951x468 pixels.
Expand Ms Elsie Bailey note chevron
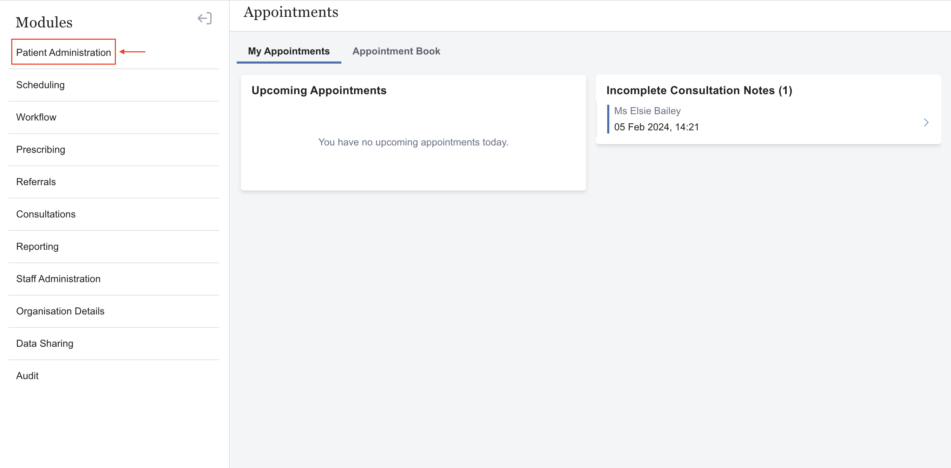click(x=926, y=123)
